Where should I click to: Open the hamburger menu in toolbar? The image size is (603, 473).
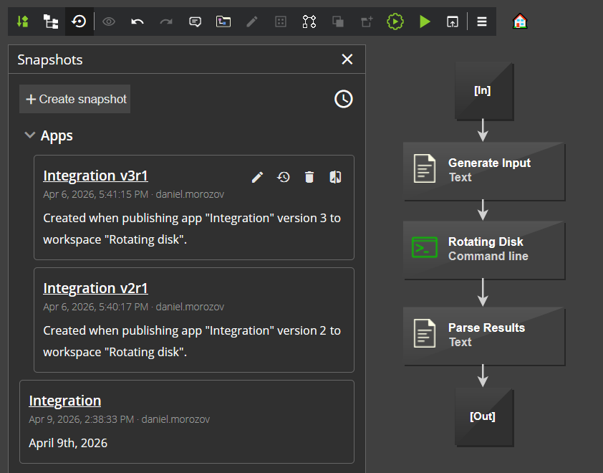482,21
